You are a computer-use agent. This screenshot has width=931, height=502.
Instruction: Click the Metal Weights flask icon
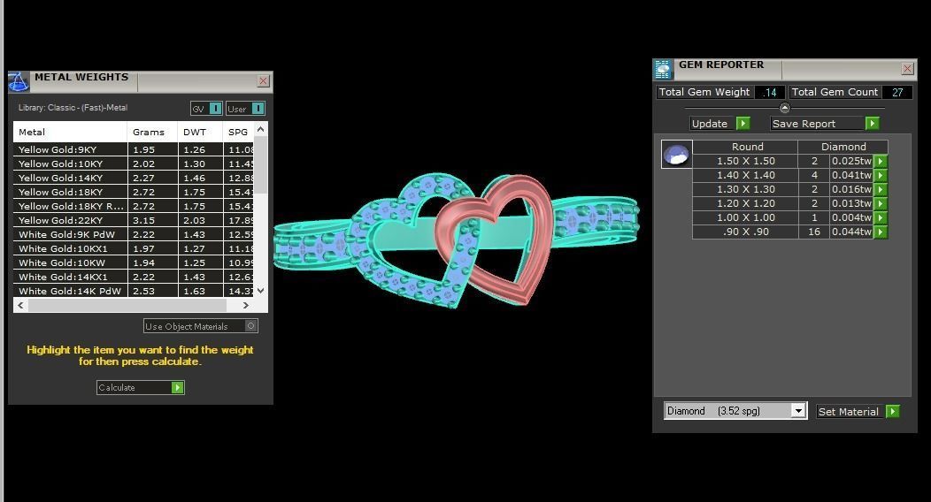tap(19, 82)
